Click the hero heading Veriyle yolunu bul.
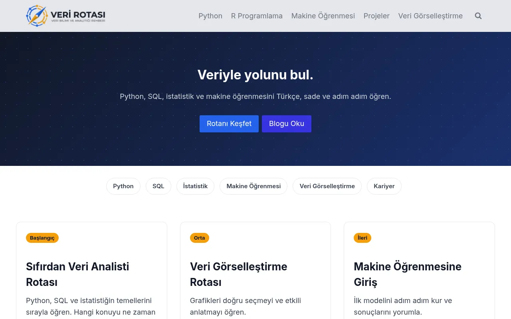511x319 pixels. tap(255, 75)
